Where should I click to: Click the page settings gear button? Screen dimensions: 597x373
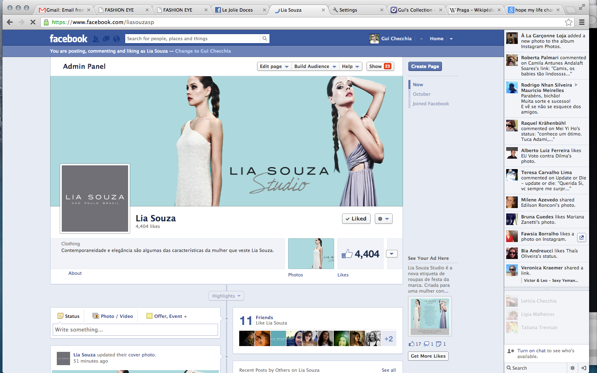(383, 219)
